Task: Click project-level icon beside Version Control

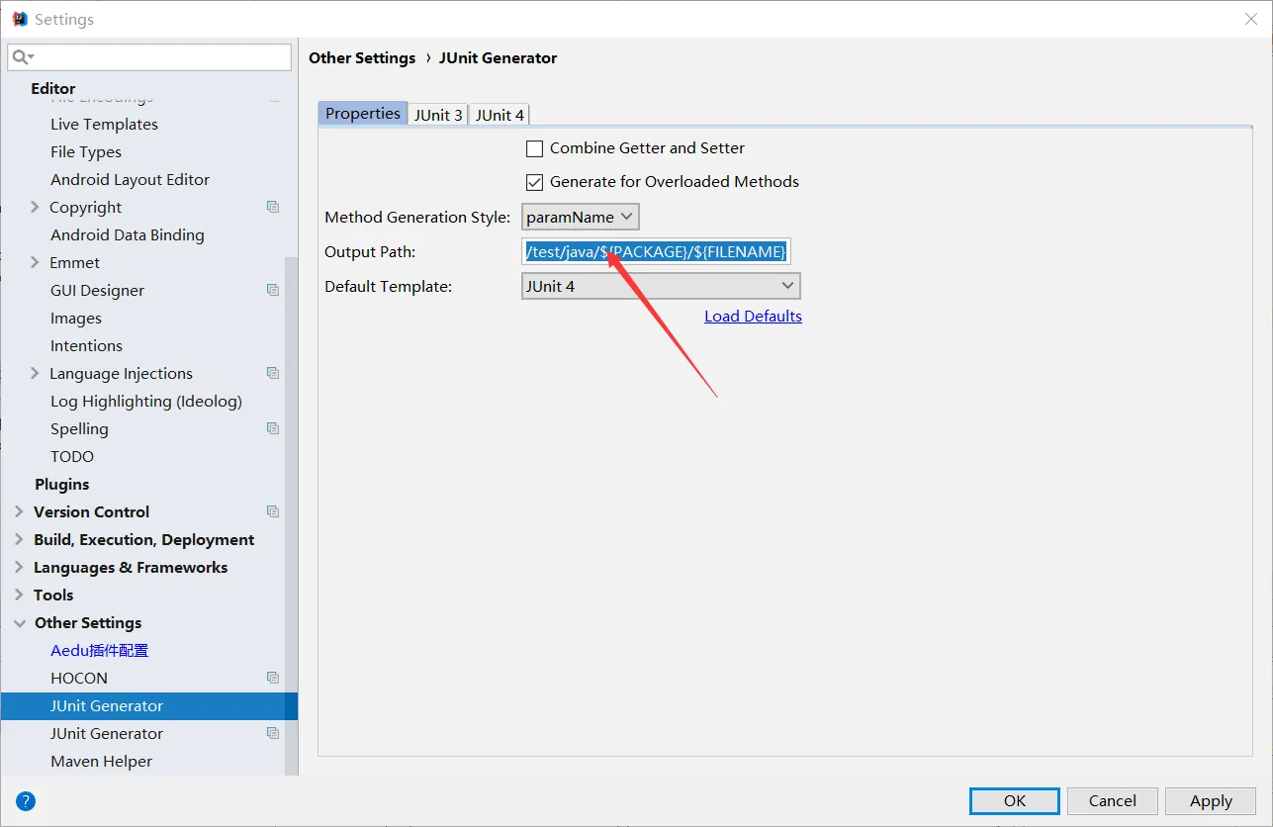Action: 273,511
